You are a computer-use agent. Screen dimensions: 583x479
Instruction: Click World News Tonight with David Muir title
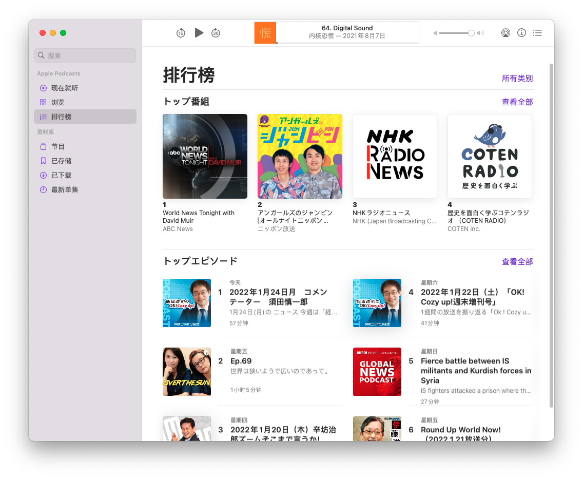tap(199, 217)
